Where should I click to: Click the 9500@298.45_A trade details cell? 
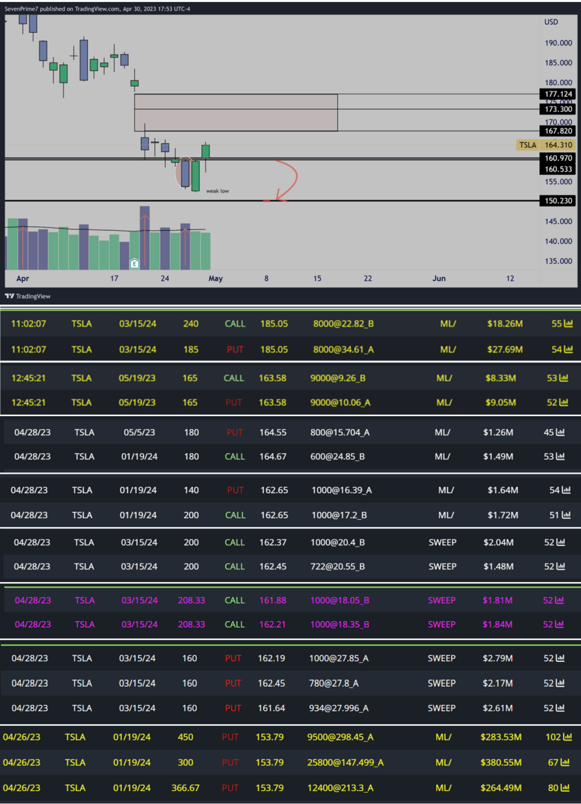tap(341, 737)
